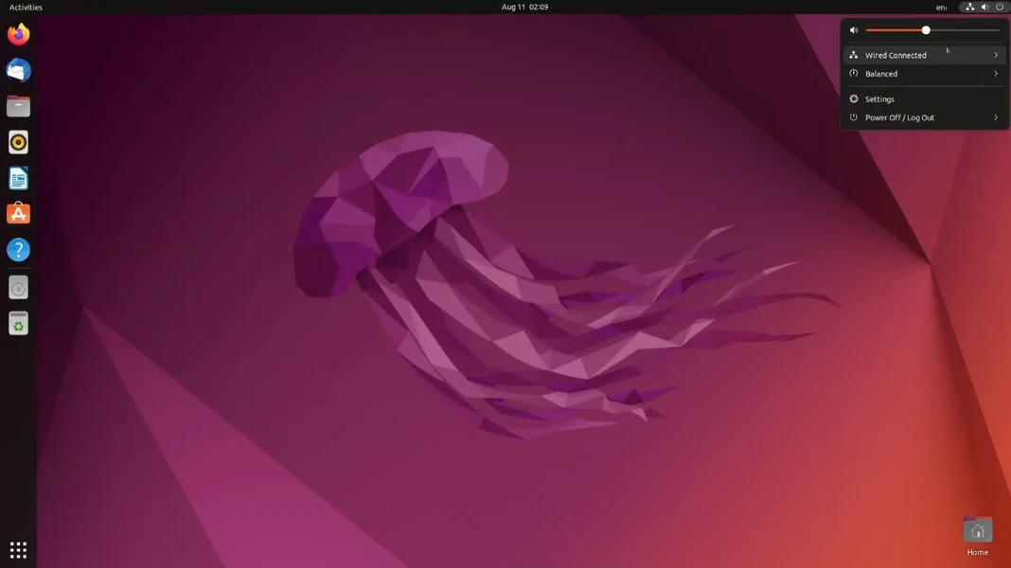Click the volume icon in top bar
The image size is (1011, 568).
click(x=984, y=7)
